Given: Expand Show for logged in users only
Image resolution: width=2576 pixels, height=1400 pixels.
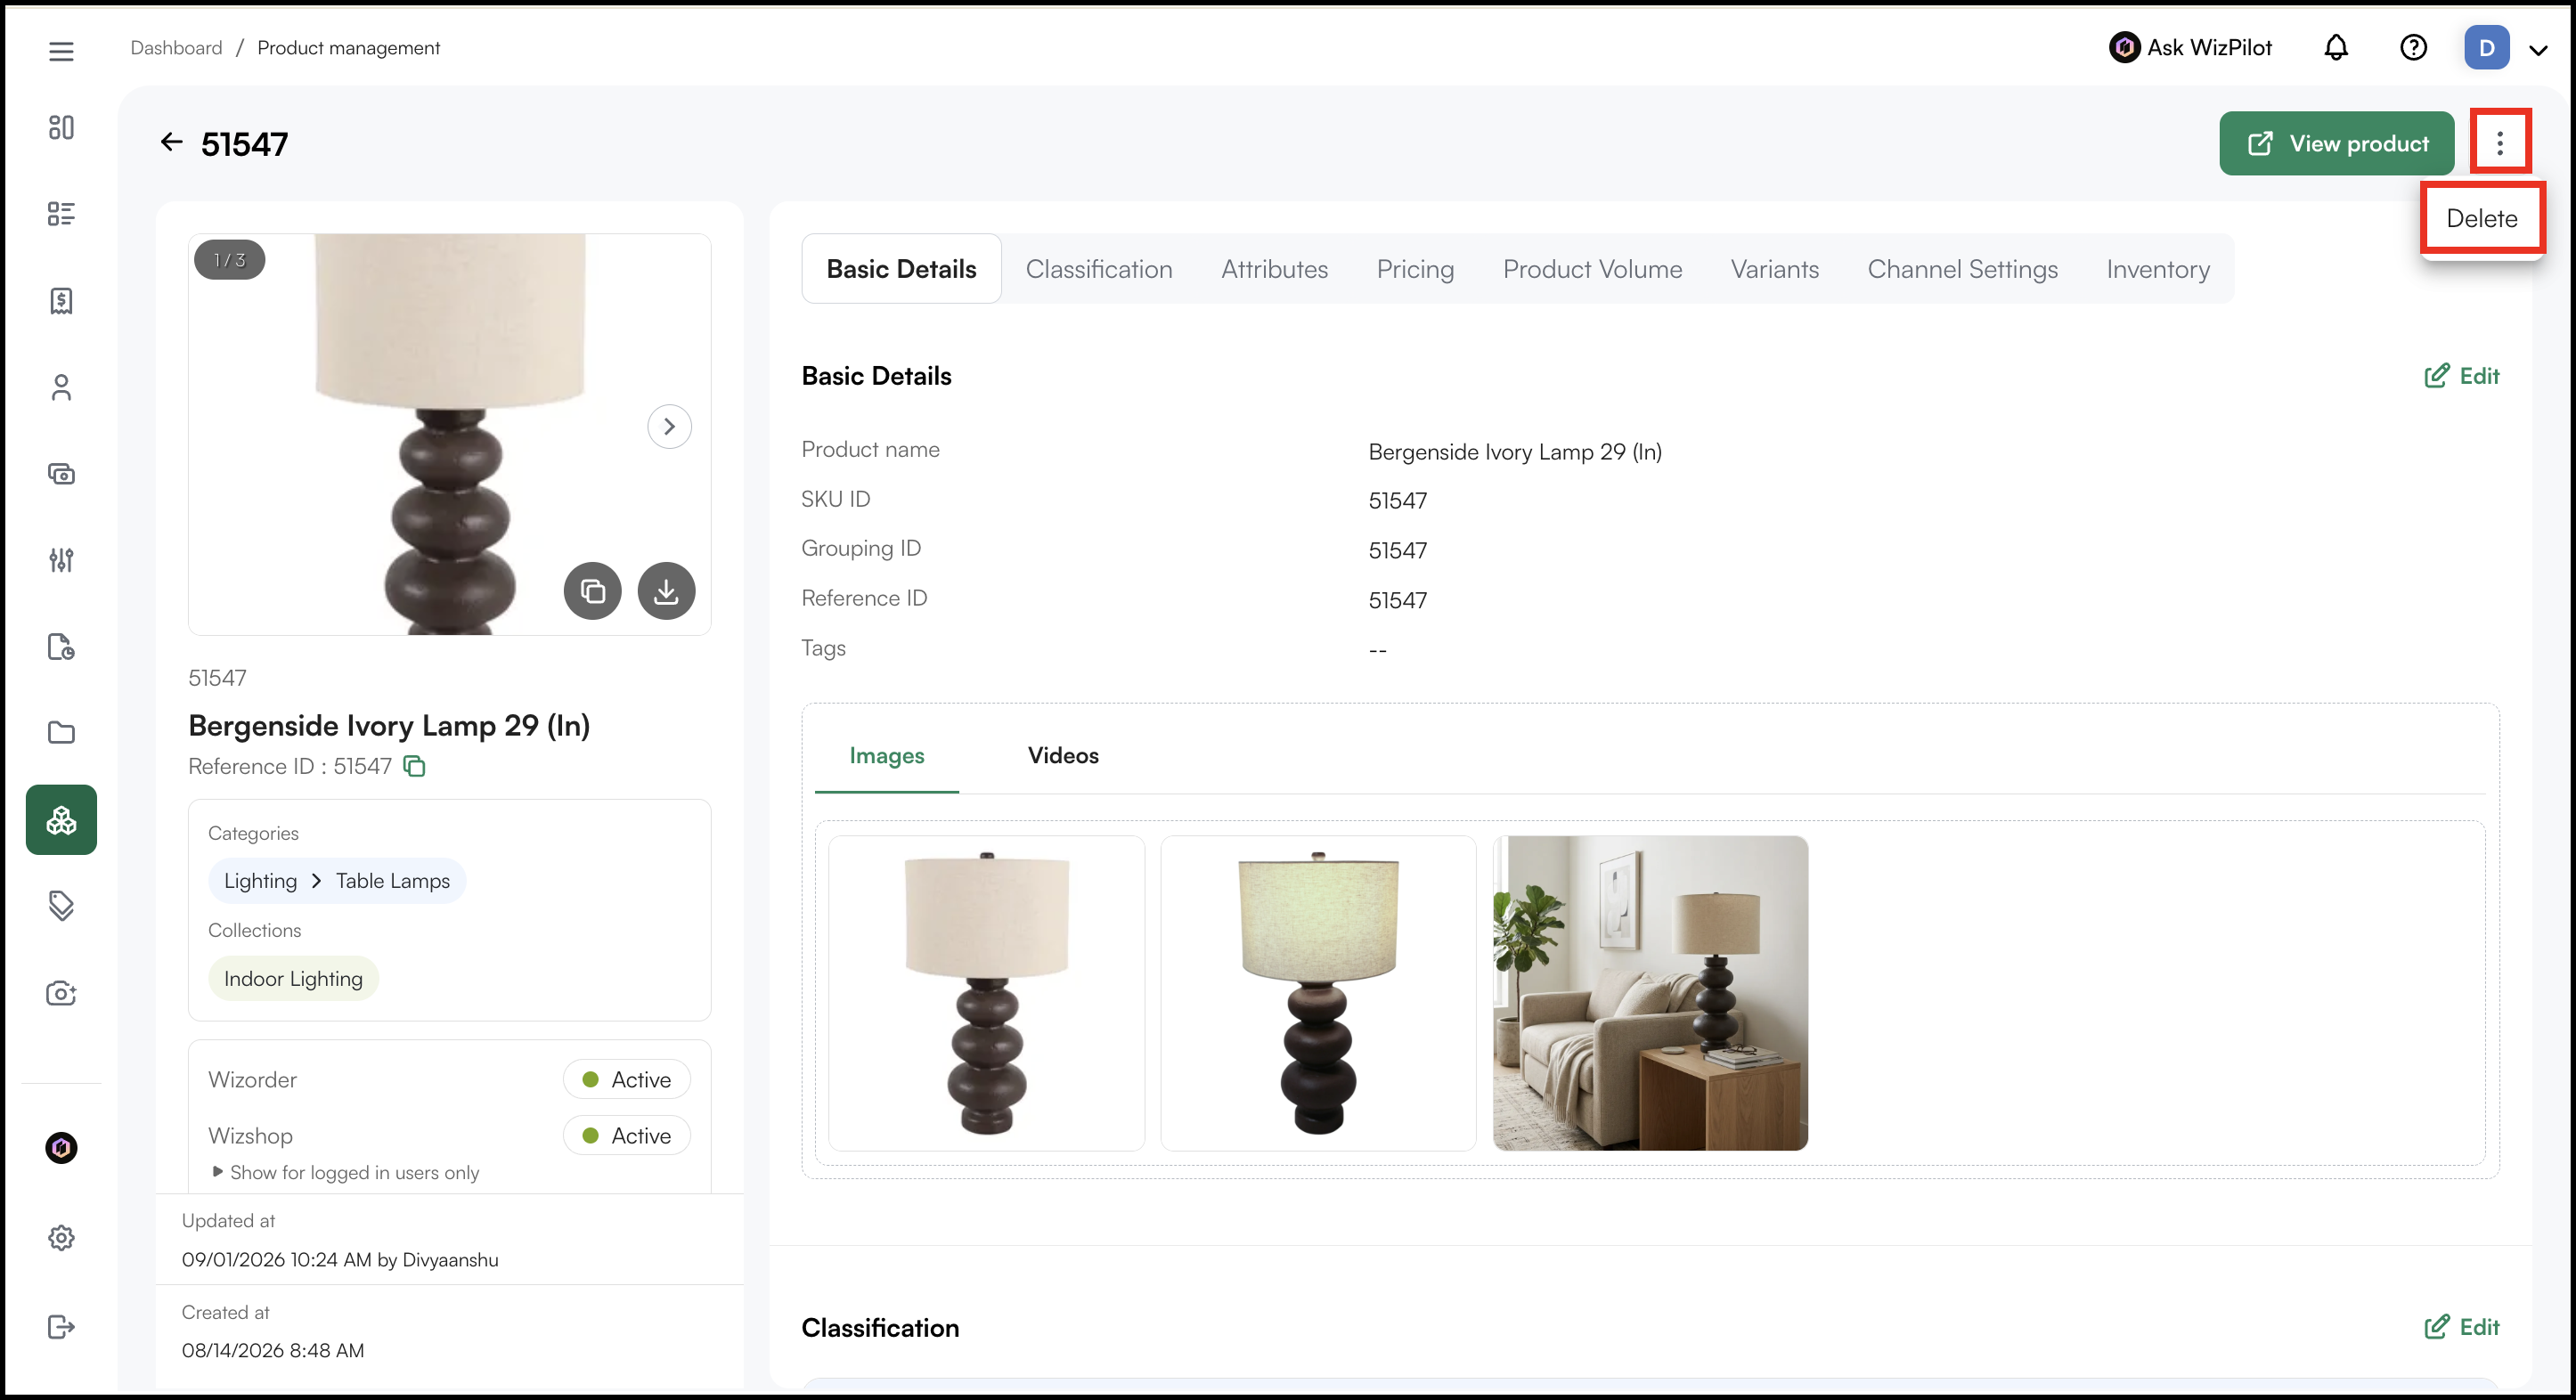Looking at the screenshot, I should (345, 1172).
